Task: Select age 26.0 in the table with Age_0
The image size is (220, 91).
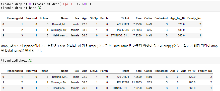Action: pyautogui.click(x=85, y=88)
